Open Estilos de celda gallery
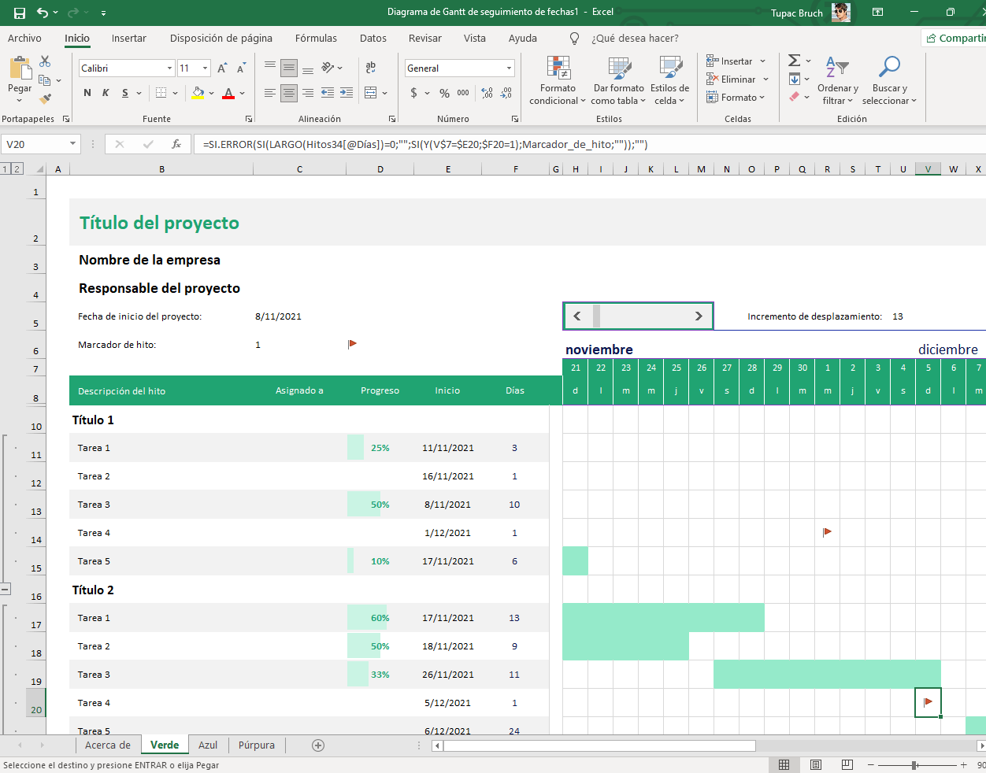 click(x=670, y=79)
